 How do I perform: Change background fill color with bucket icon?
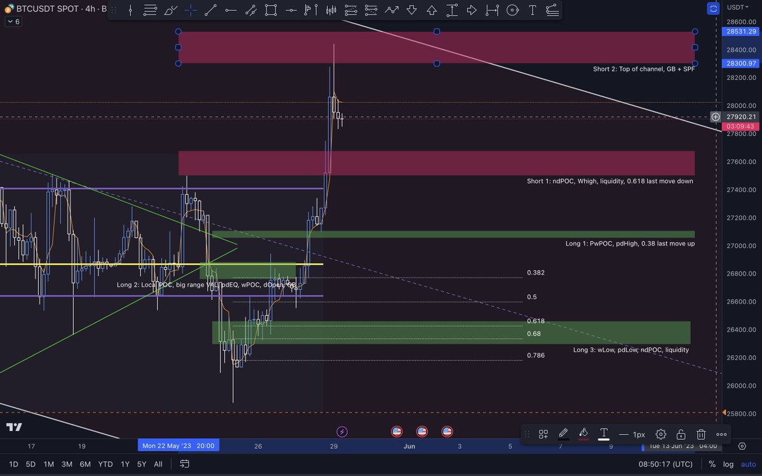[584, 434]
